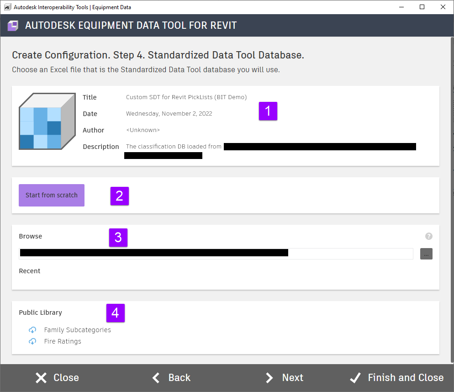The height and width of the screenshot is (392, 454).
Task: Click the database cube thumbnail image
Action: click(47, 122)
